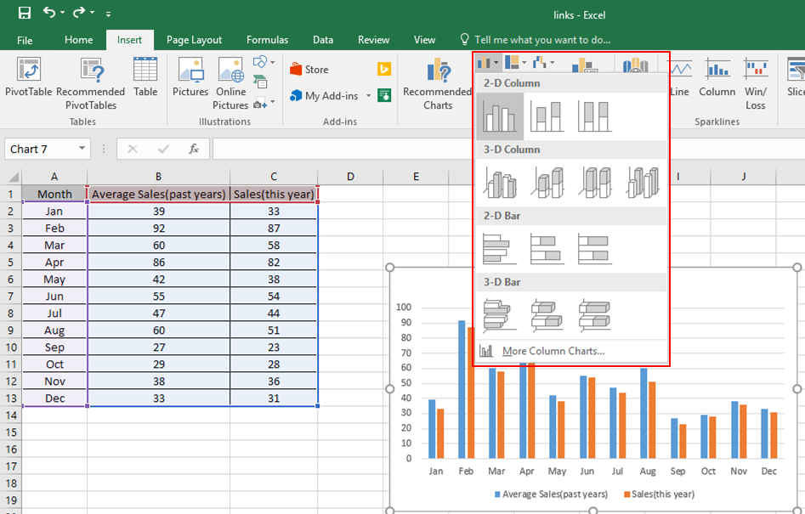Open the Name Box dropdown arrow

82,149
